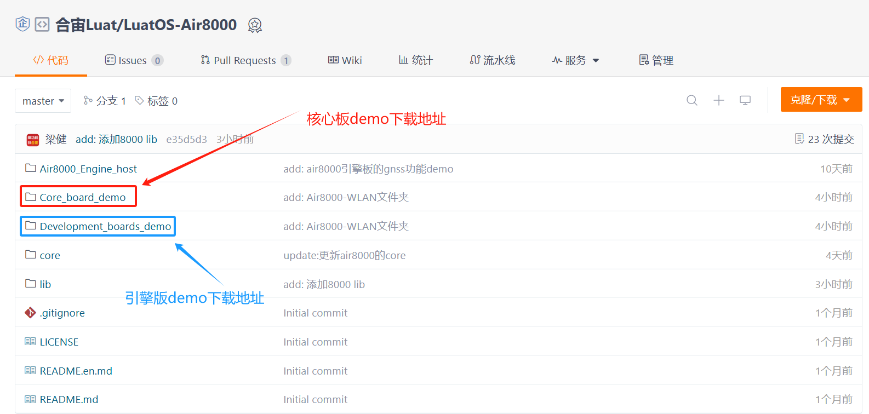
Task: Open .gitignore row Initial commit message
Action: (x=315, y=313)
